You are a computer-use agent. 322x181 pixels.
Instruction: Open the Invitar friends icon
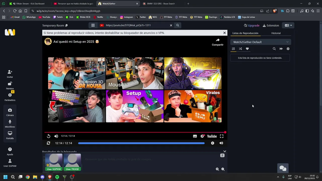[10, 72]
